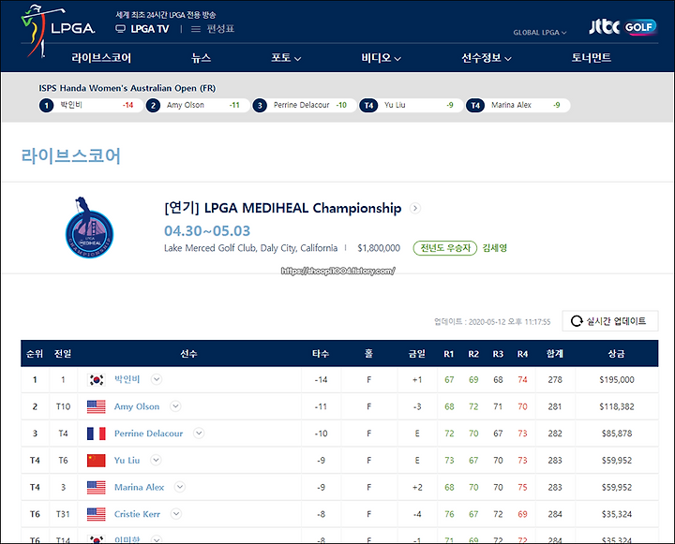Click 박인비's prize cell $195,000

617,380
